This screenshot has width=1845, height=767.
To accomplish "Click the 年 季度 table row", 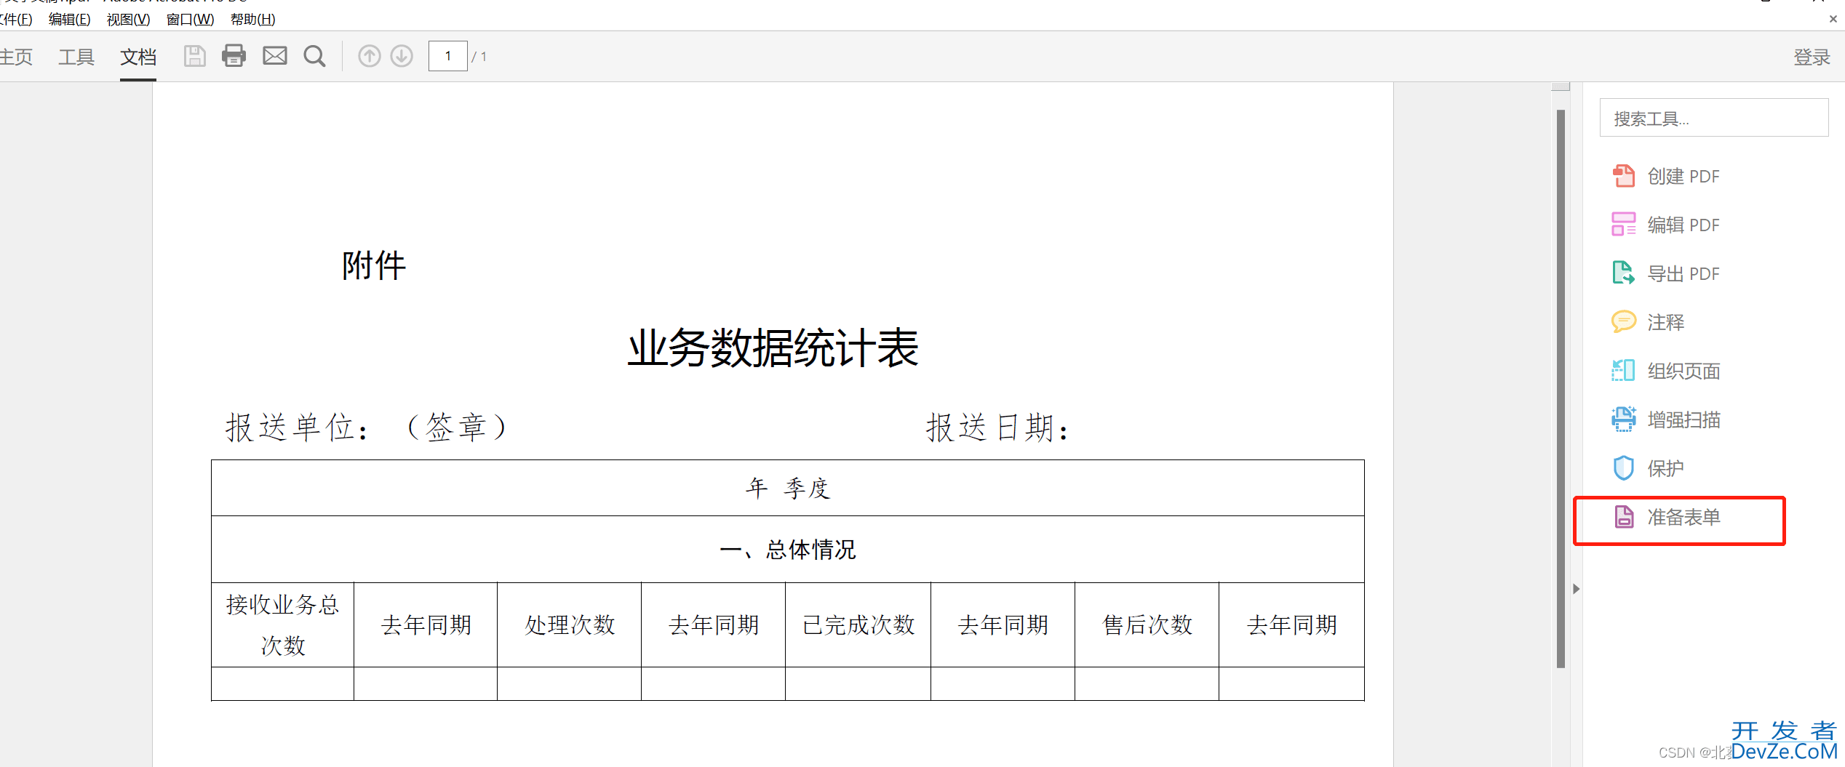I will (788, 488).
